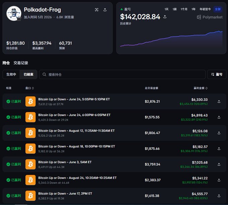Open the Polkadot-Frog avatar image
The height and width of the screenshot is (205, 228).
(14, 13)
